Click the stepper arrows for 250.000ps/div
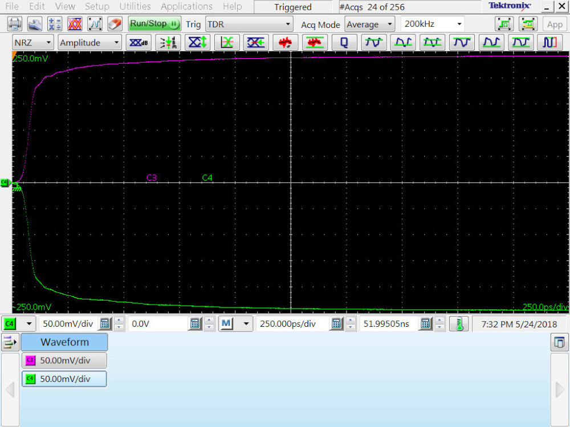The height and width of the screenshot is (427, 570). tap(351, 323)
